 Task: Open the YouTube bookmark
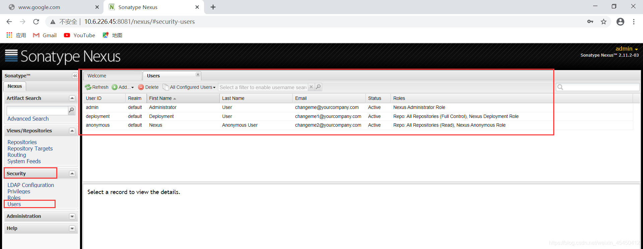pos(79,35)
